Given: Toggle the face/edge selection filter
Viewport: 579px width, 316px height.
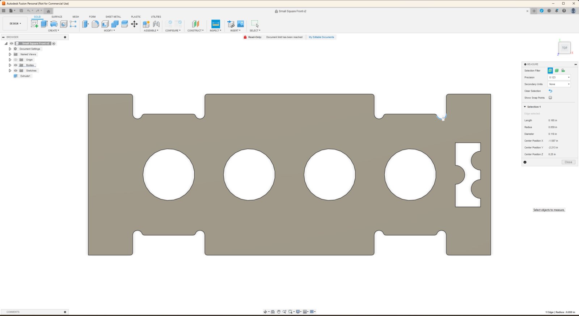Looking at the screenshot, I should (x=550, y=71).
